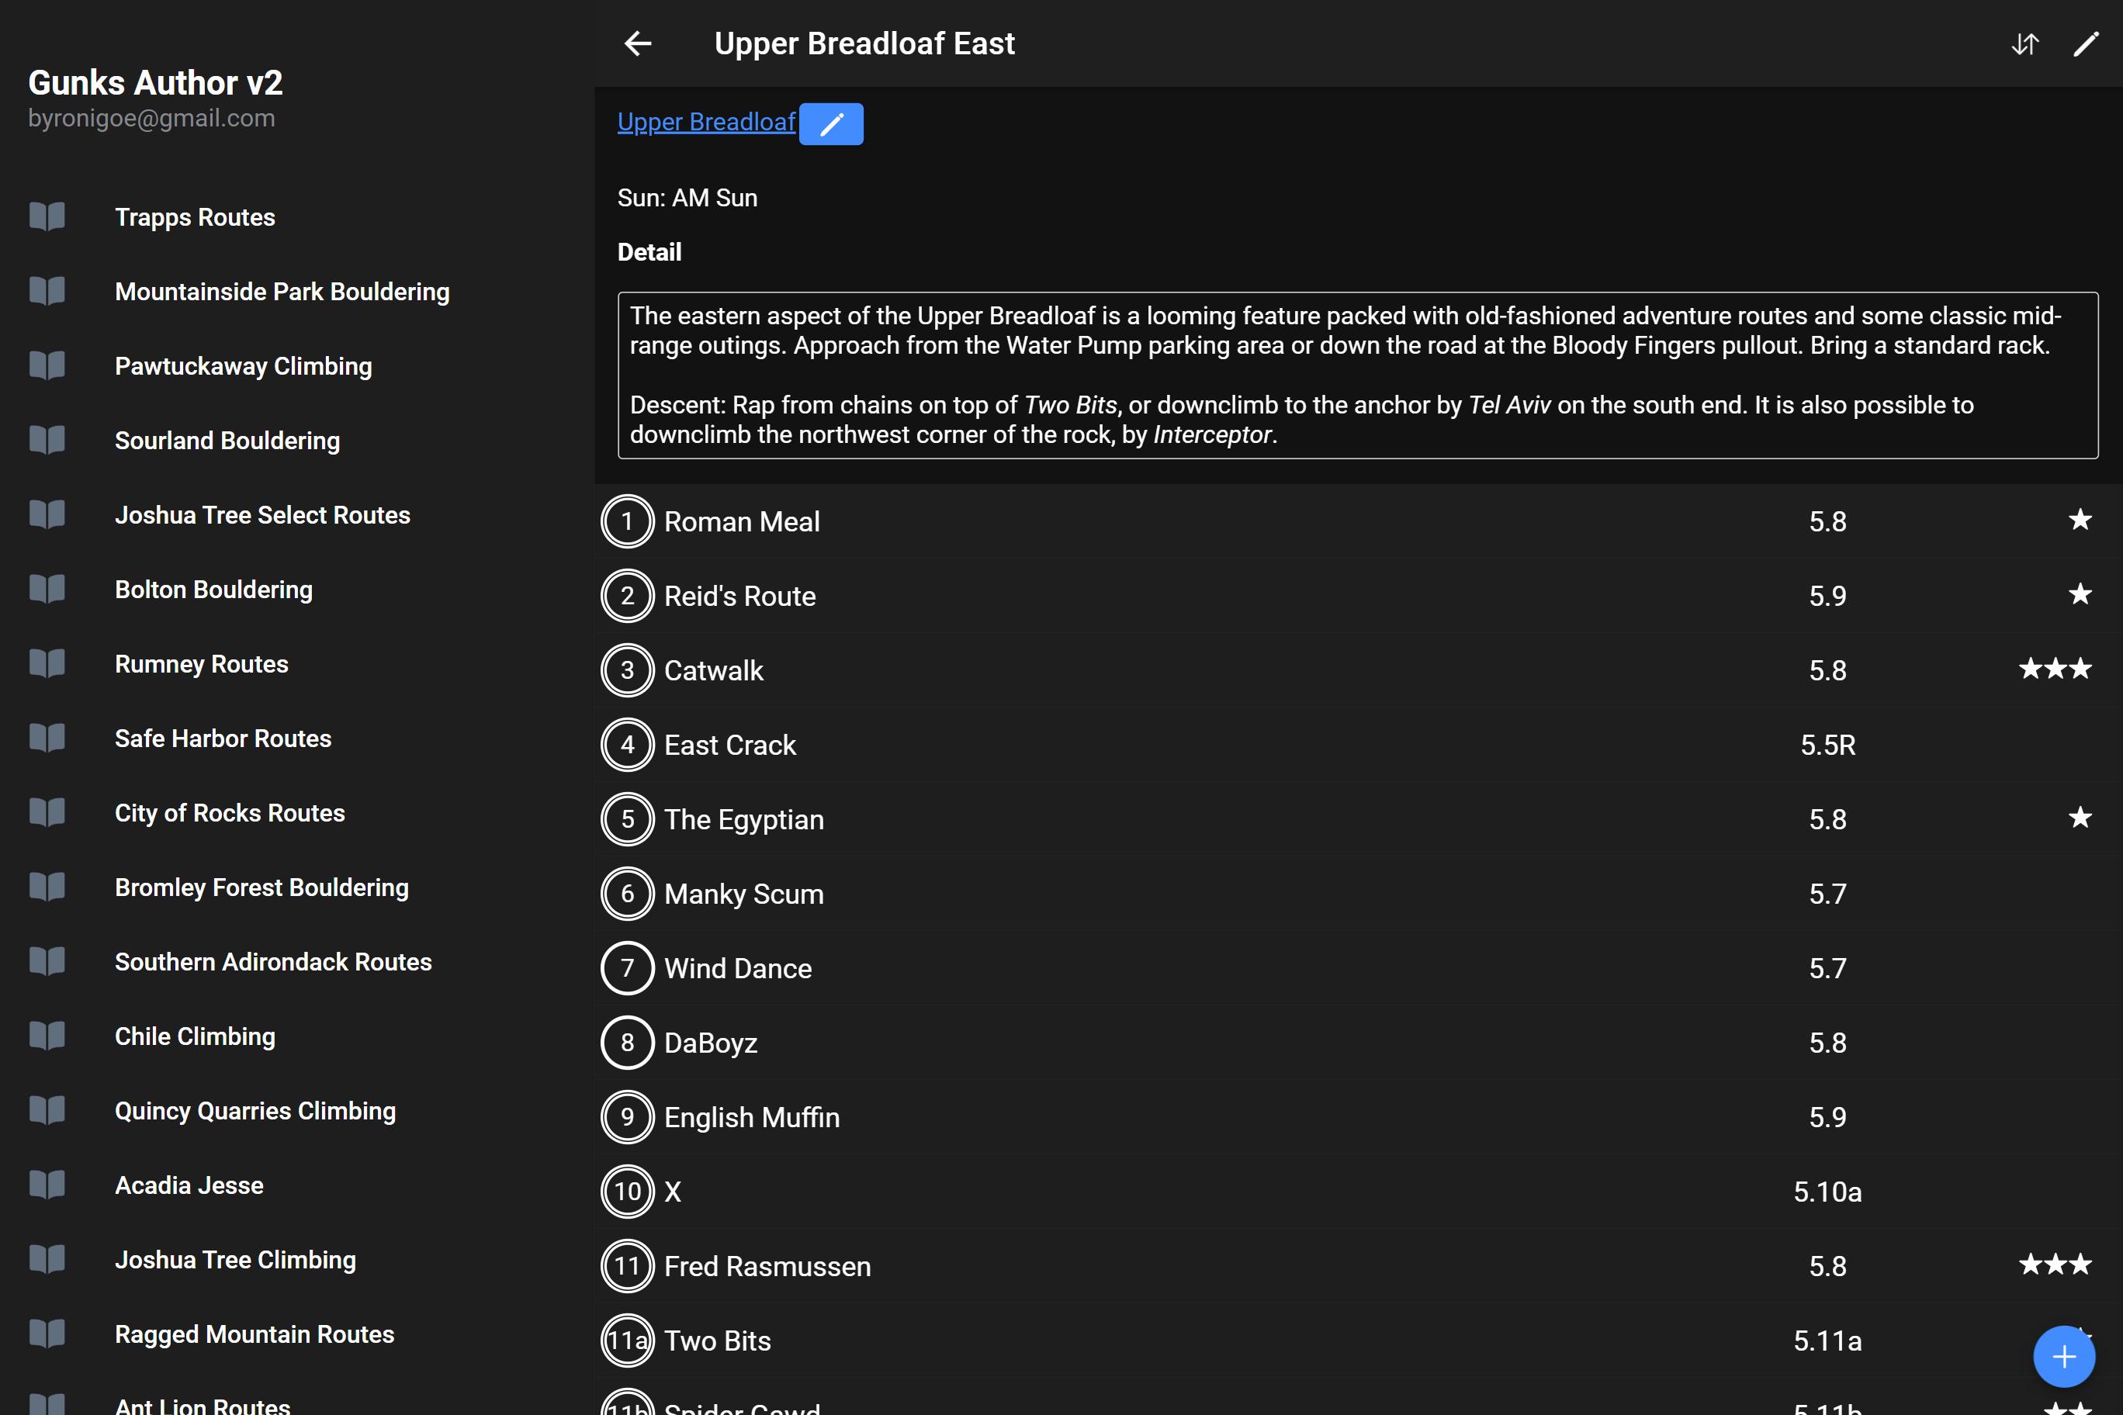The image size is (2123, 1415).
Task: Click book icon for City of Rocks Routes
Action: [x=47, y=812]
